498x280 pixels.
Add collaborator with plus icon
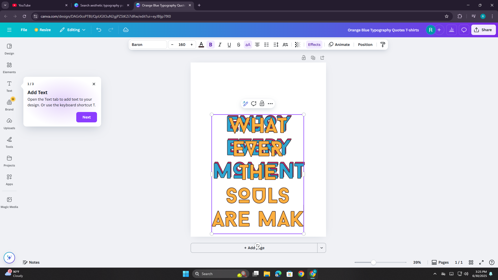coord(439,30)
